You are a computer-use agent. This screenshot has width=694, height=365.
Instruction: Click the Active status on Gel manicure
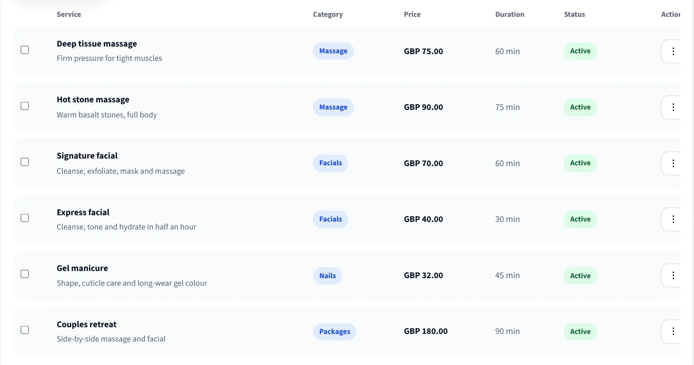[x=580, y=276]
